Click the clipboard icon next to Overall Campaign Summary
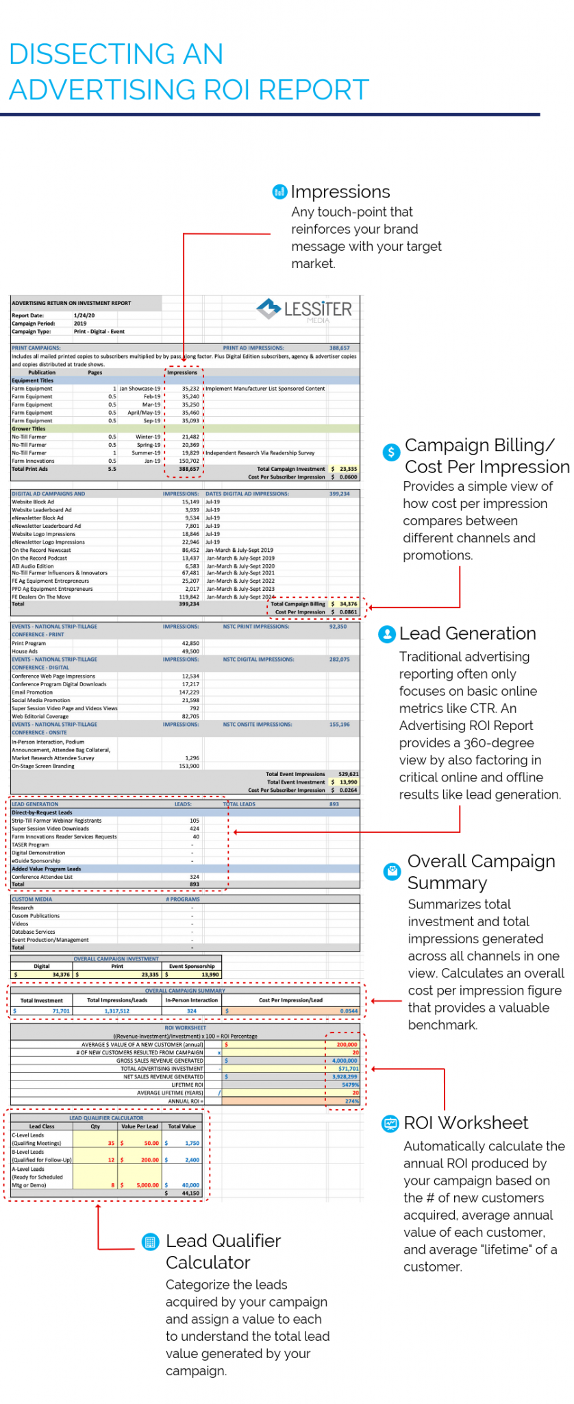Image resolution: width=574 pixels, height=1404 pixels. click(392, 871)
